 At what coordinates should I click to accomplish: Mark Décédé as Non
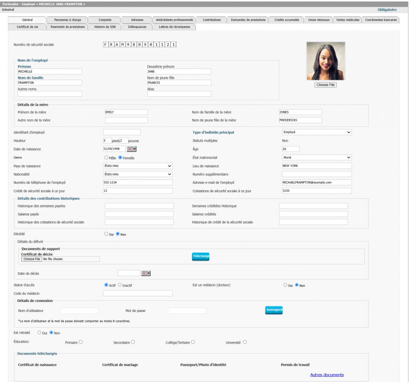[118, 234]
